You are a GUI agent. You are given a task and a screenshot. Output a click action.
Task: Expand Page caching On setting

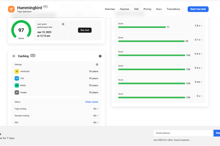click(x=96, y=109)
